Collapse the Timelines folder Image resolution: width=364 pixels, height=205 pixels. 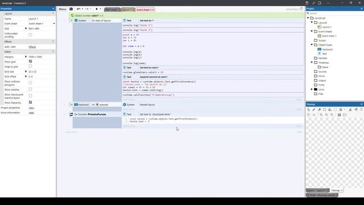coord(312,63)
